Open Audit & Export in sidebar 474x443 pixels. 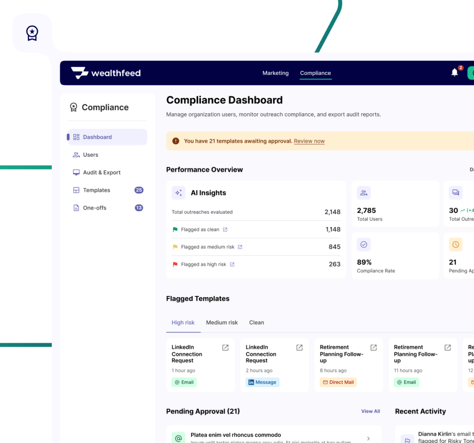coord(101,172)
